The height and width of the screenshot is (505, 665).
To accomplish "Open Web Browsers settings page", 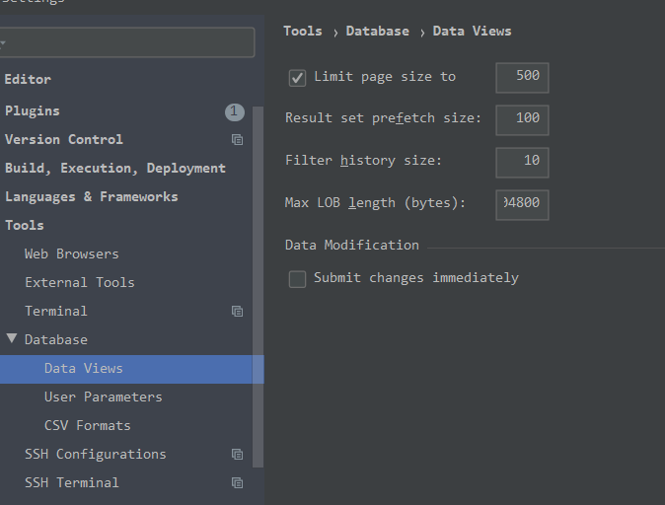I will (72, 254).
